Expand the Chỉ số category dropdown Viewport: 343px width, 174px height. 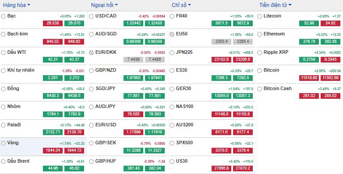[x=181, y=5]
